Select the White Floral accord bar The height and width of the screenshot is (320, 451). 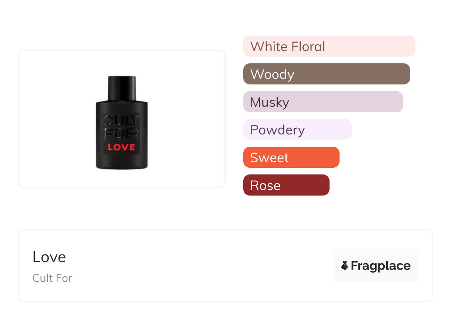click(329, 46)
